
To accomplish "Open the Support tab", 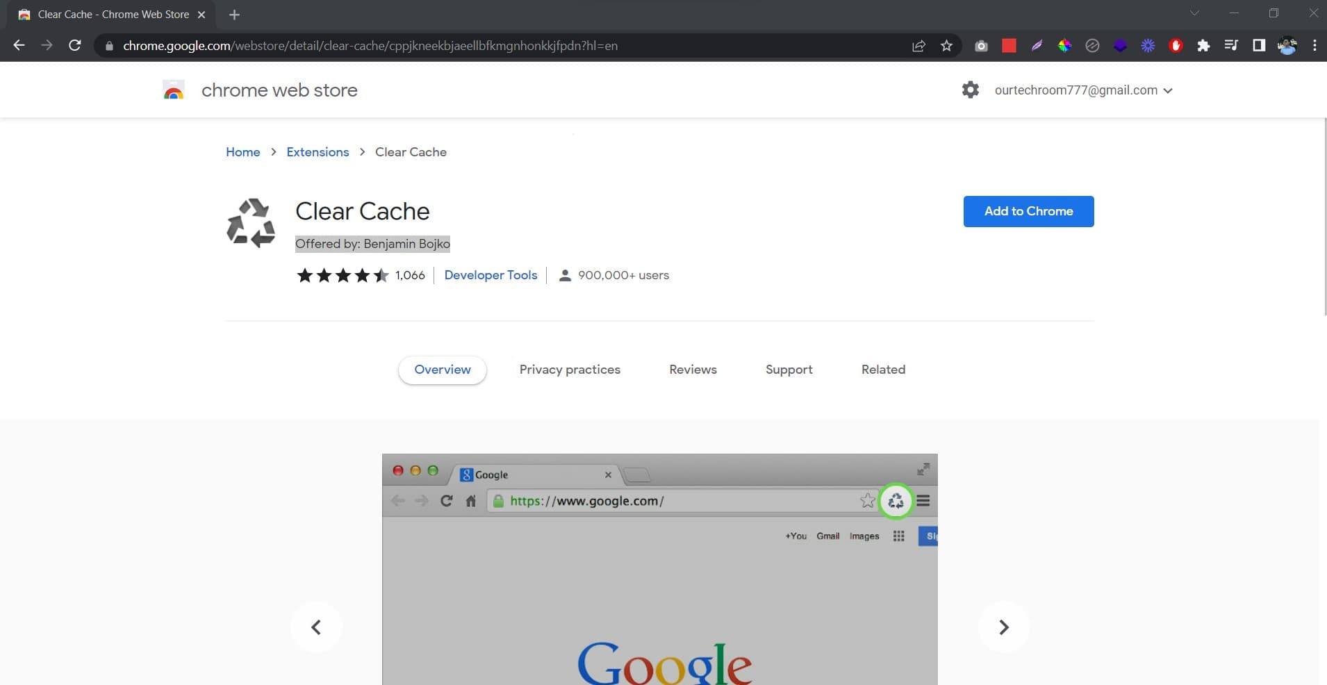I will 789,370.
